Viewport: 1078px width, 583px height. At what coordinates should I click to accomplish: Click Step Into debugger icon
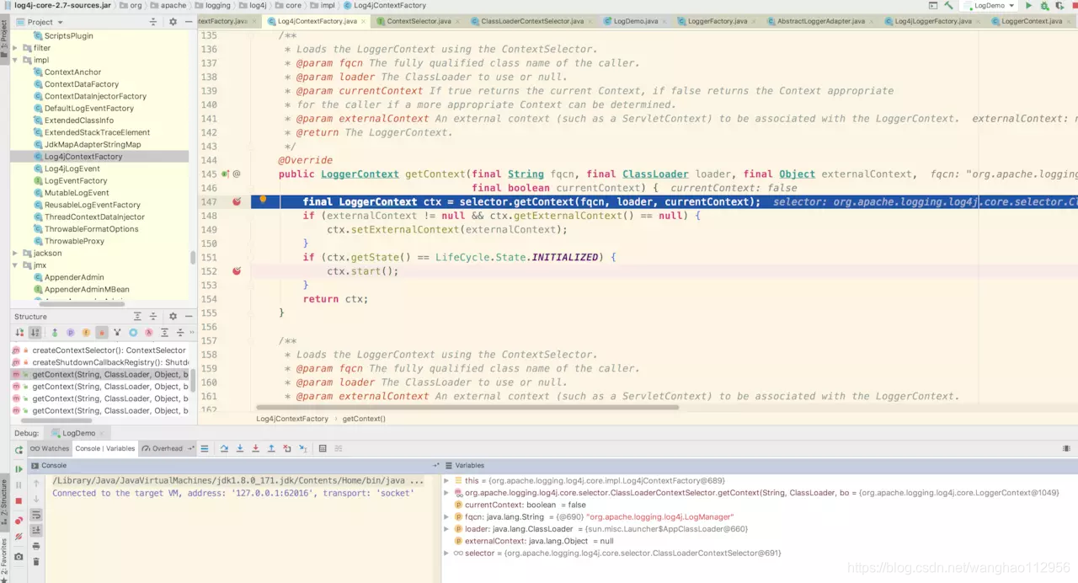click(x=240, y=449)
